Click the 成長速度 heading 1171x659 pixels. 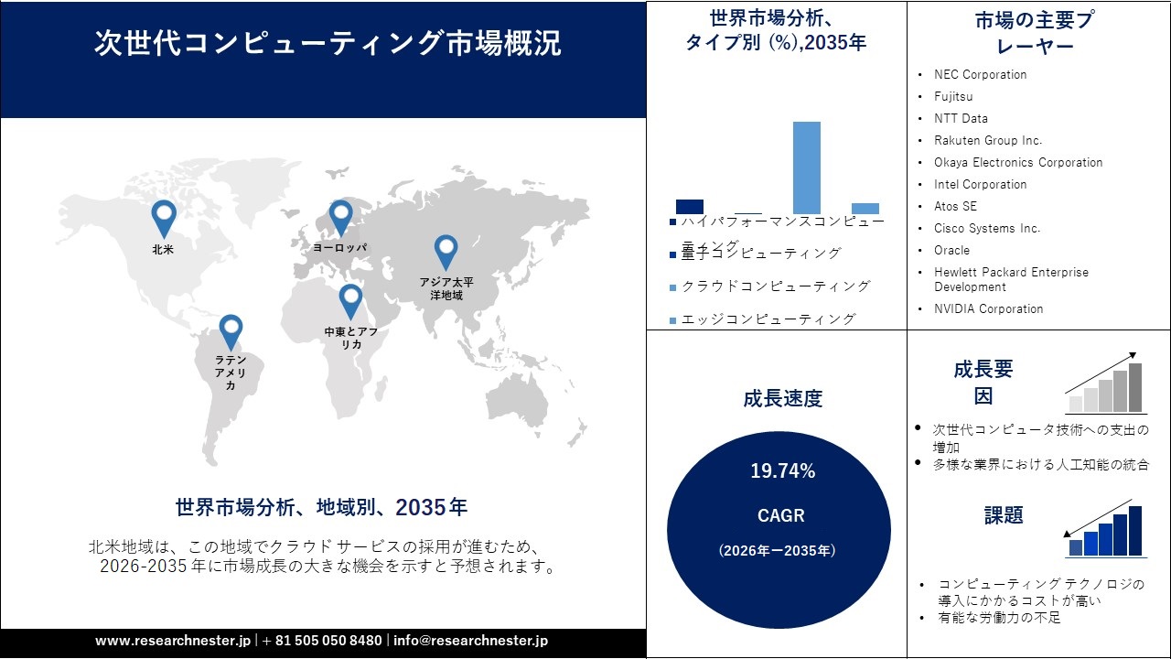click(782, 398)
